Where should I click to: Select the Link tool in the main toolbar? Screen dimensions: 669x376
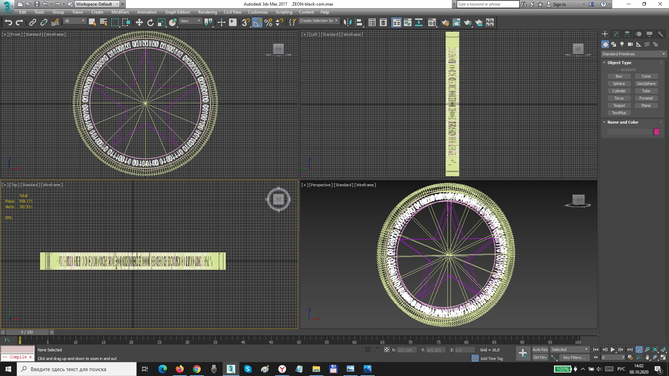pos(33,23)
